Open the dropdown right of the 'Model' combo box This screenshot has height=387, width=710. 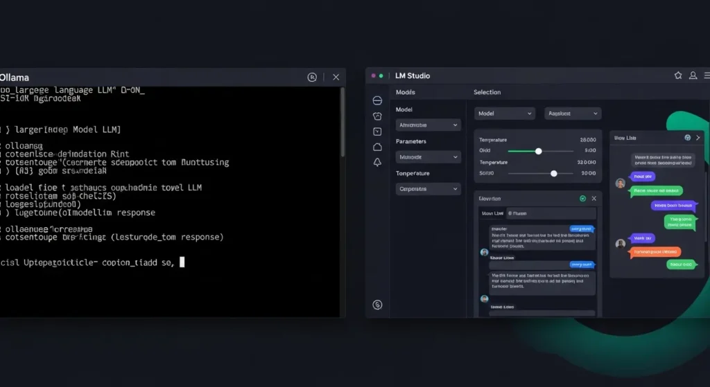(x=573, y=114)
